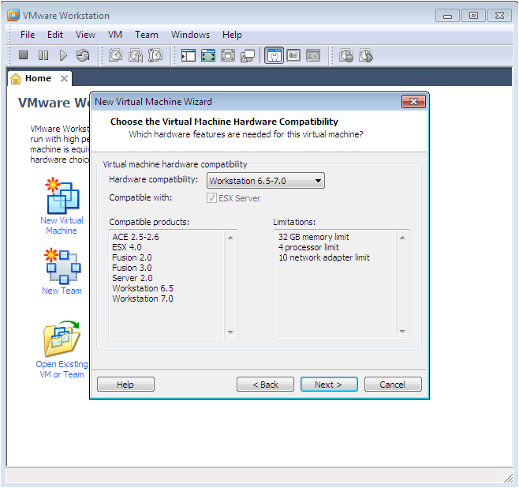Screen dimensions: 519x488
Task: Click the Next > button
Action: (x=329, y=385)
